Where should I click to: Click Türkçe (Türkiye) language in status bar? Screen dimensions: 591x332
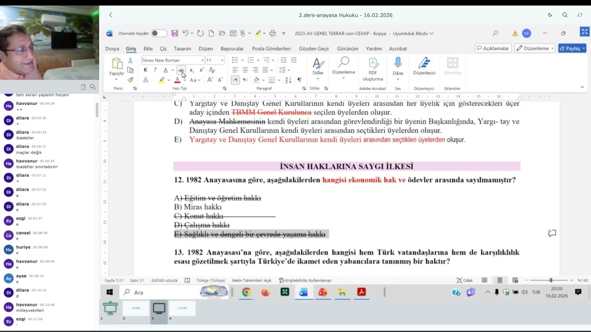pos(211,280)
